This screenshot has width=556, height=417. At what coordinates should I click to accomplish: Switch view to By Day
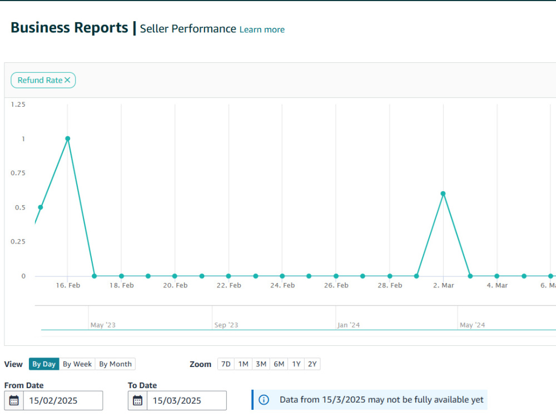click(44, 364)
